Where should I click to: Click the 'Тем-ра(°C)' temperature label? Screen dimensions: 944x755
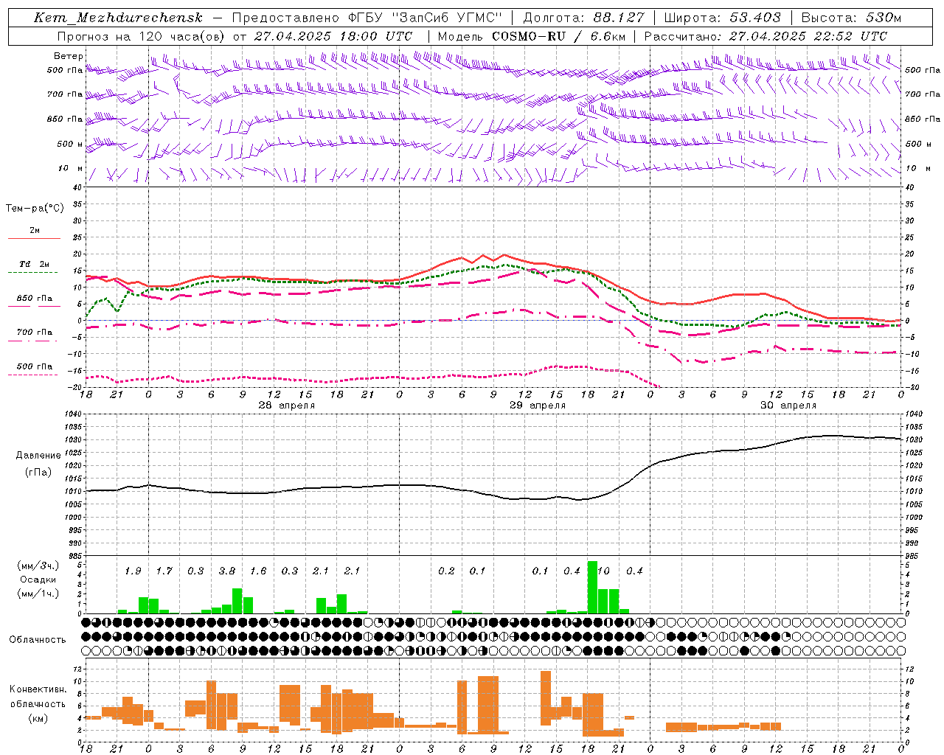pos(35,209)
